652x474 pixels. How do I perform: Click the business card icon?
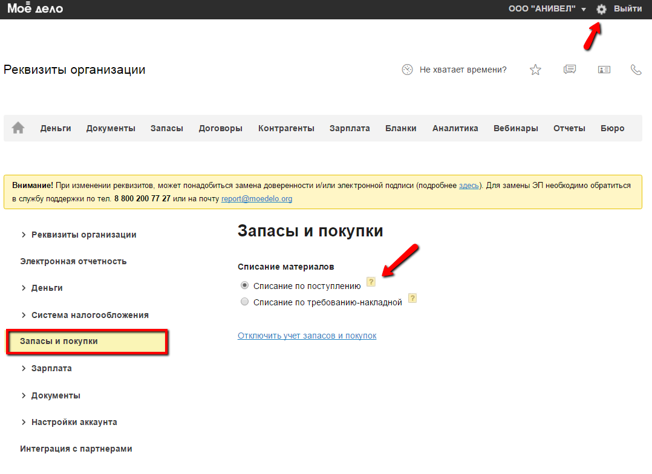604,70
